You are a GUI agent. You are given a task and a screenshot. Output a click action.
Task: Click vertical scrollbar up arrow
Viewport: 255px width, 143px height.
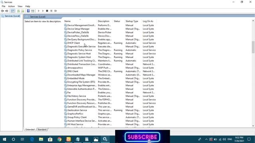click(x=253, y=21)
